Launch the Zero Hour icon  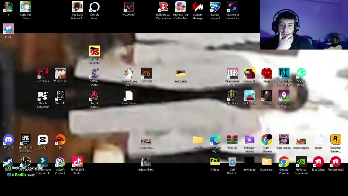43,75
